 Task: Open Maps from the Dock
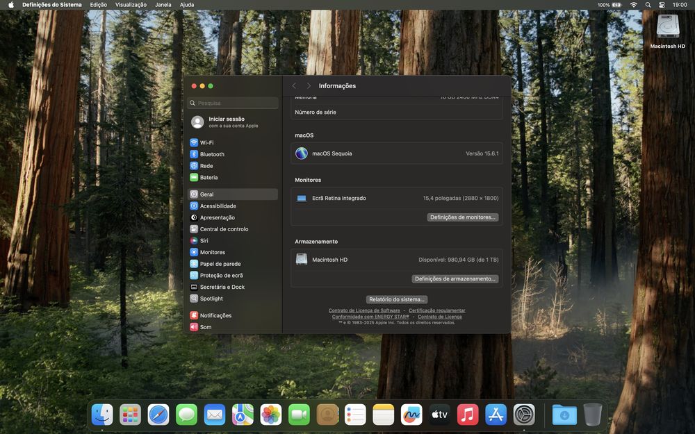click(x=243, y=415)
